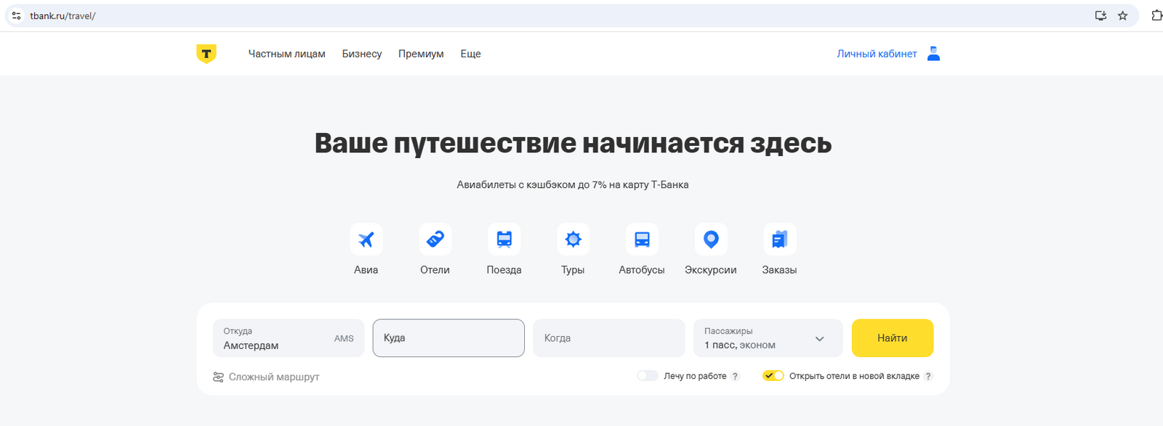Image resolution: width=1163 pixels, height=426 pixels.
Task: Go to Бизнесу section
Action: tap(362, 54)
